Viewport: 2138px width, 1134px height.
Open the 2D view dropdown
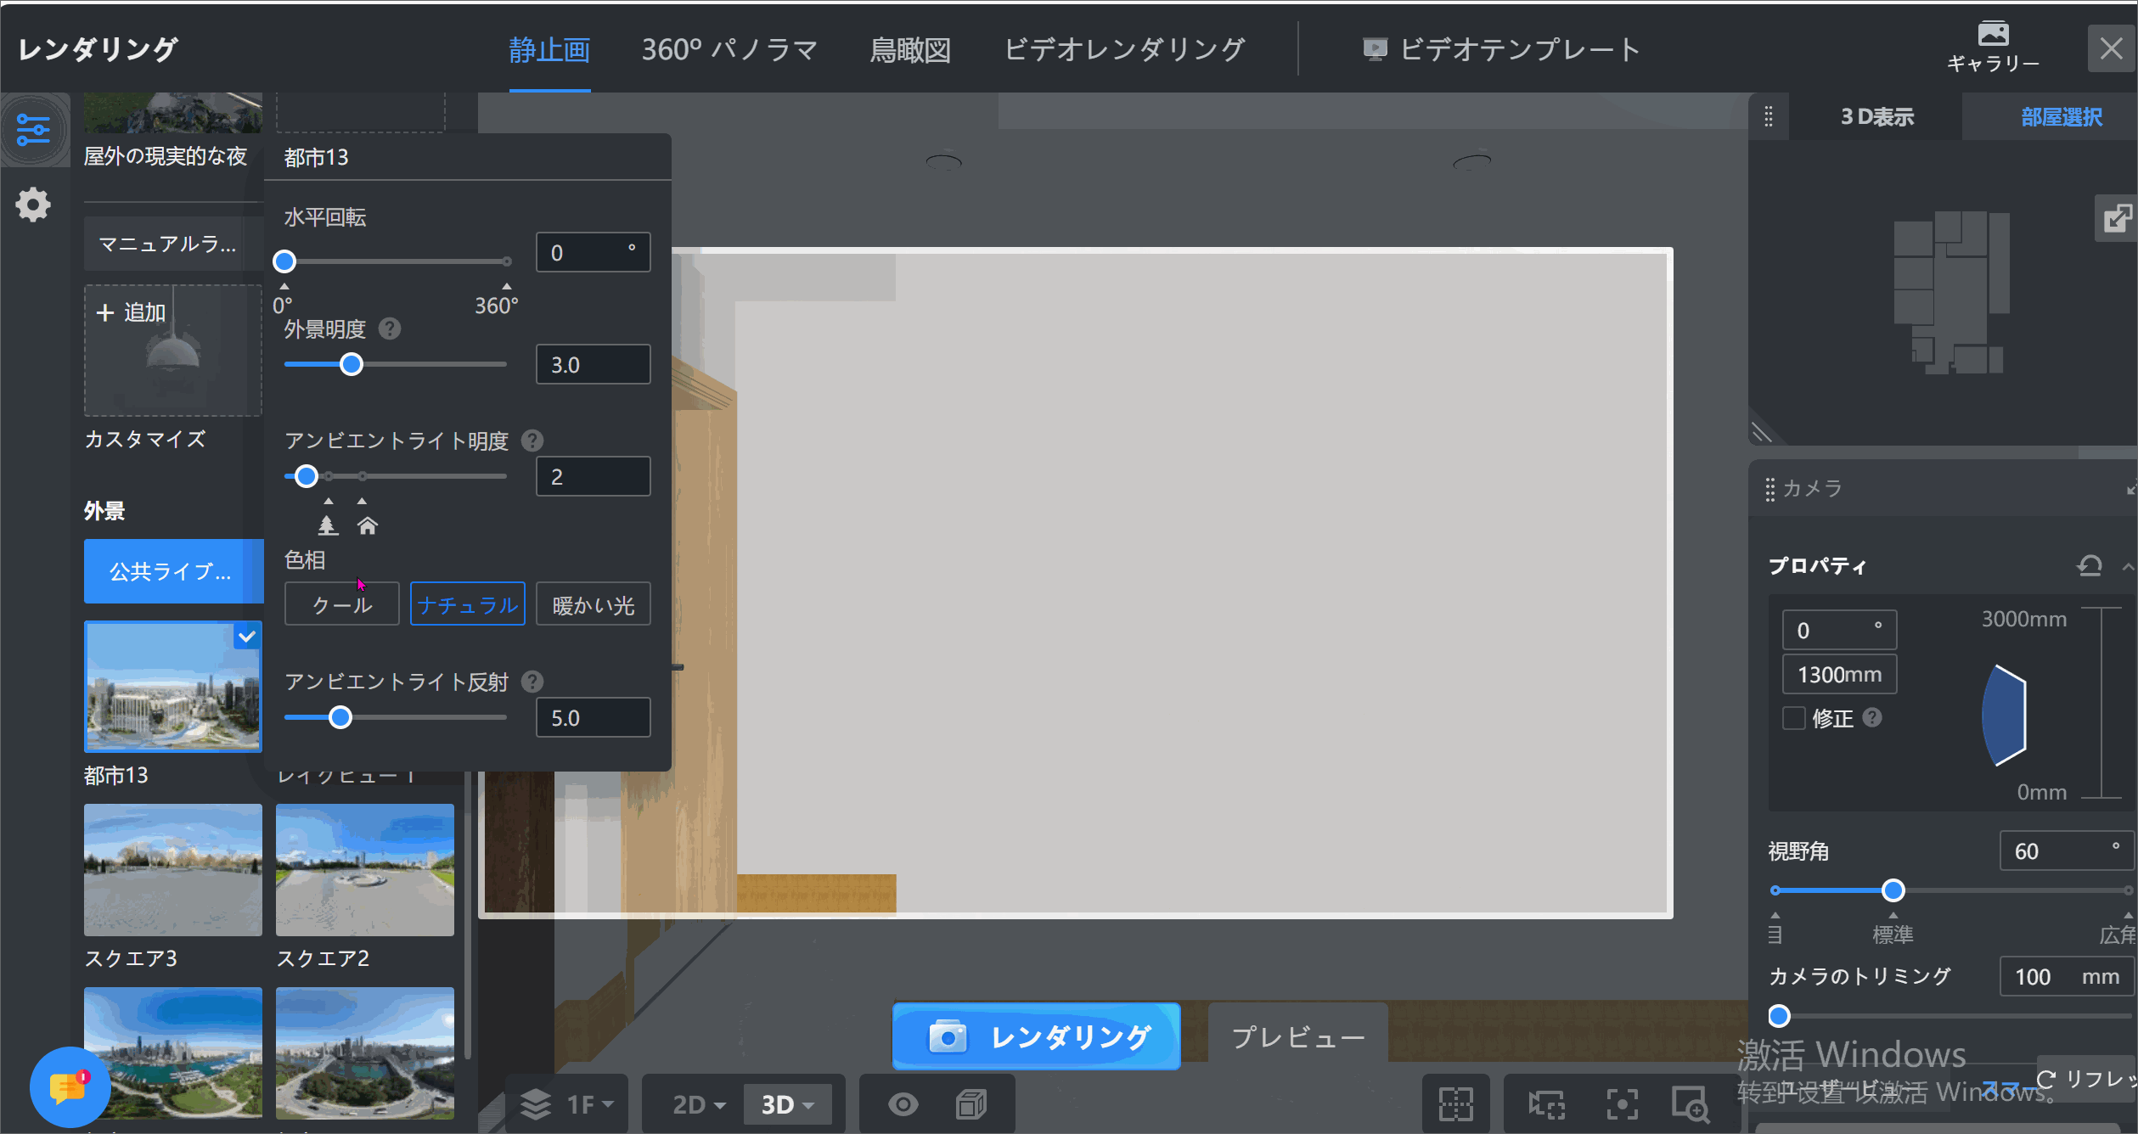700,1104
